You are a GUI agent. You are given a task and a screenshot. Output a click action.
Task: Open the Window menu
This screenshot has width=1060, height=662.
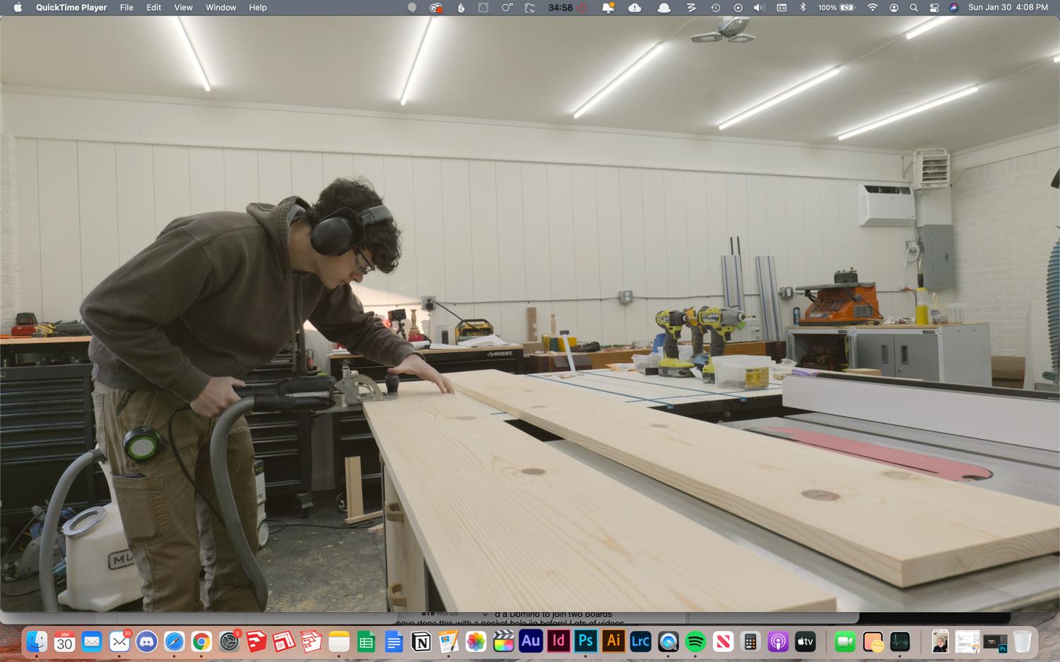pos(220,7)
